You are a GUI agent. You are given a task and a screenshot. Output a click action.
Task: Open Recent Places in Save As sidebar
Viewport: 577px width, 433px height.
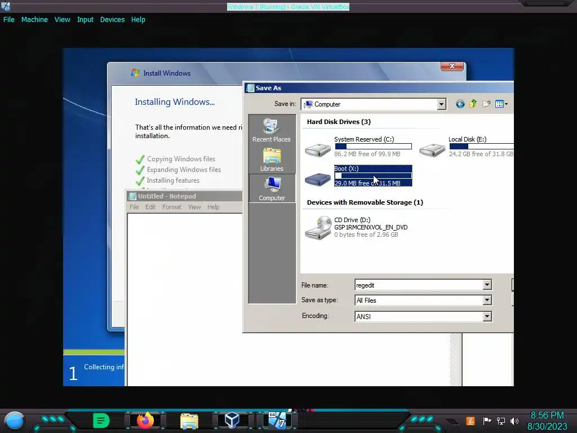tap(272, 130)
